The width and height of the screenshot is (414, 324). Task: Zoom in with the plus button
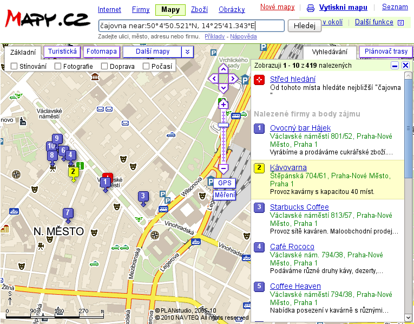pos(224,104)
